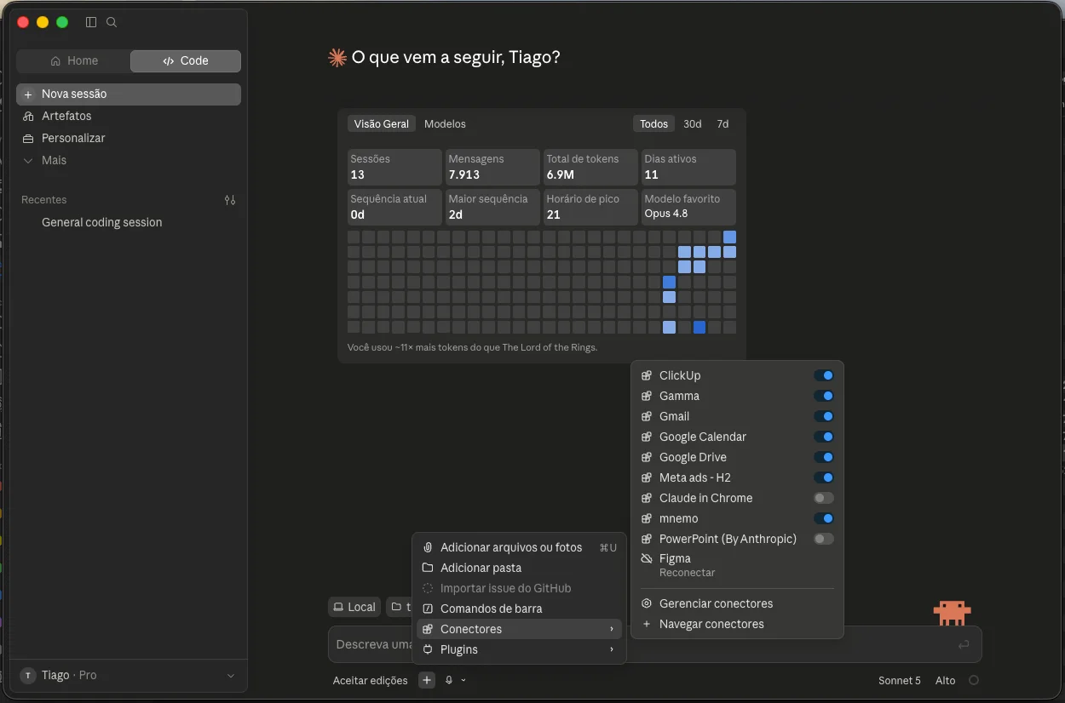The height and width of the screenshot is (703, 1065).
Task: Select the Modelos tab
Action: pos(445,124)
